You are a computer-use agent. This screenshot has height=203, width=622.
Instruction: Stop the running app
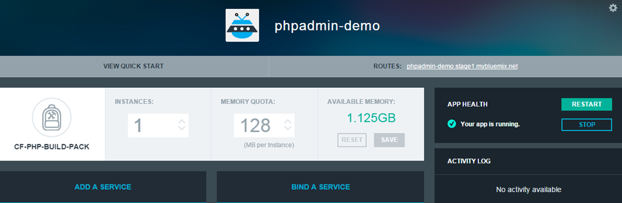click(587, 125)
